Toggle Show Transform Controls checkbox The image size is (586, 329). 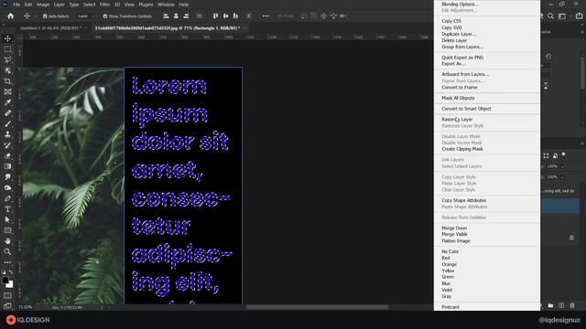tap(105, 16)
